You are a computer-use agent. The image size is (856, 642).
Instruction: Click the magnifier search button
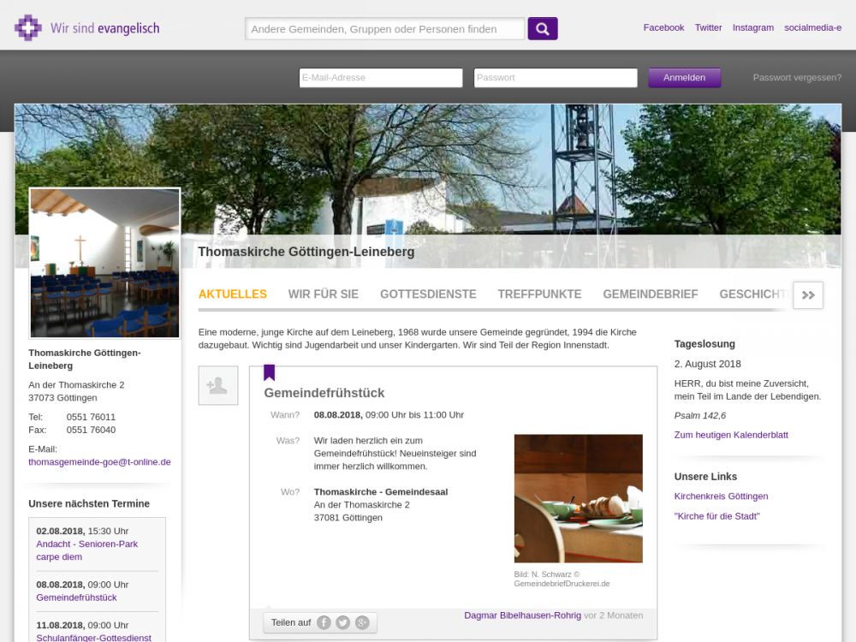pos(543,29)
